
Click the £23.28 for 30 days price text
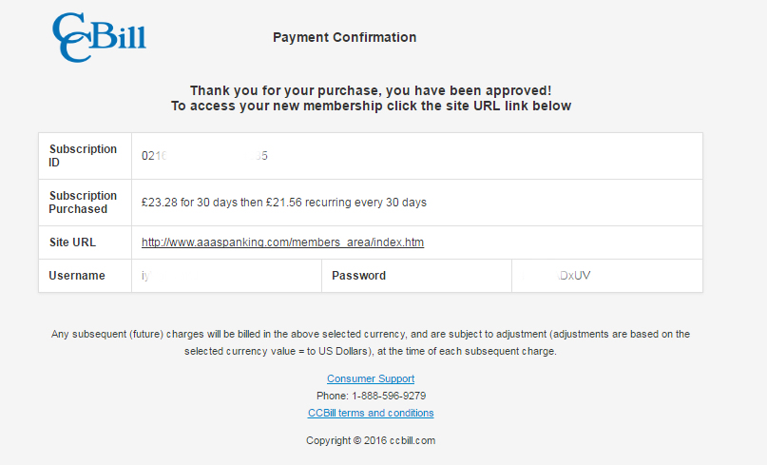(x=283, y=203)
